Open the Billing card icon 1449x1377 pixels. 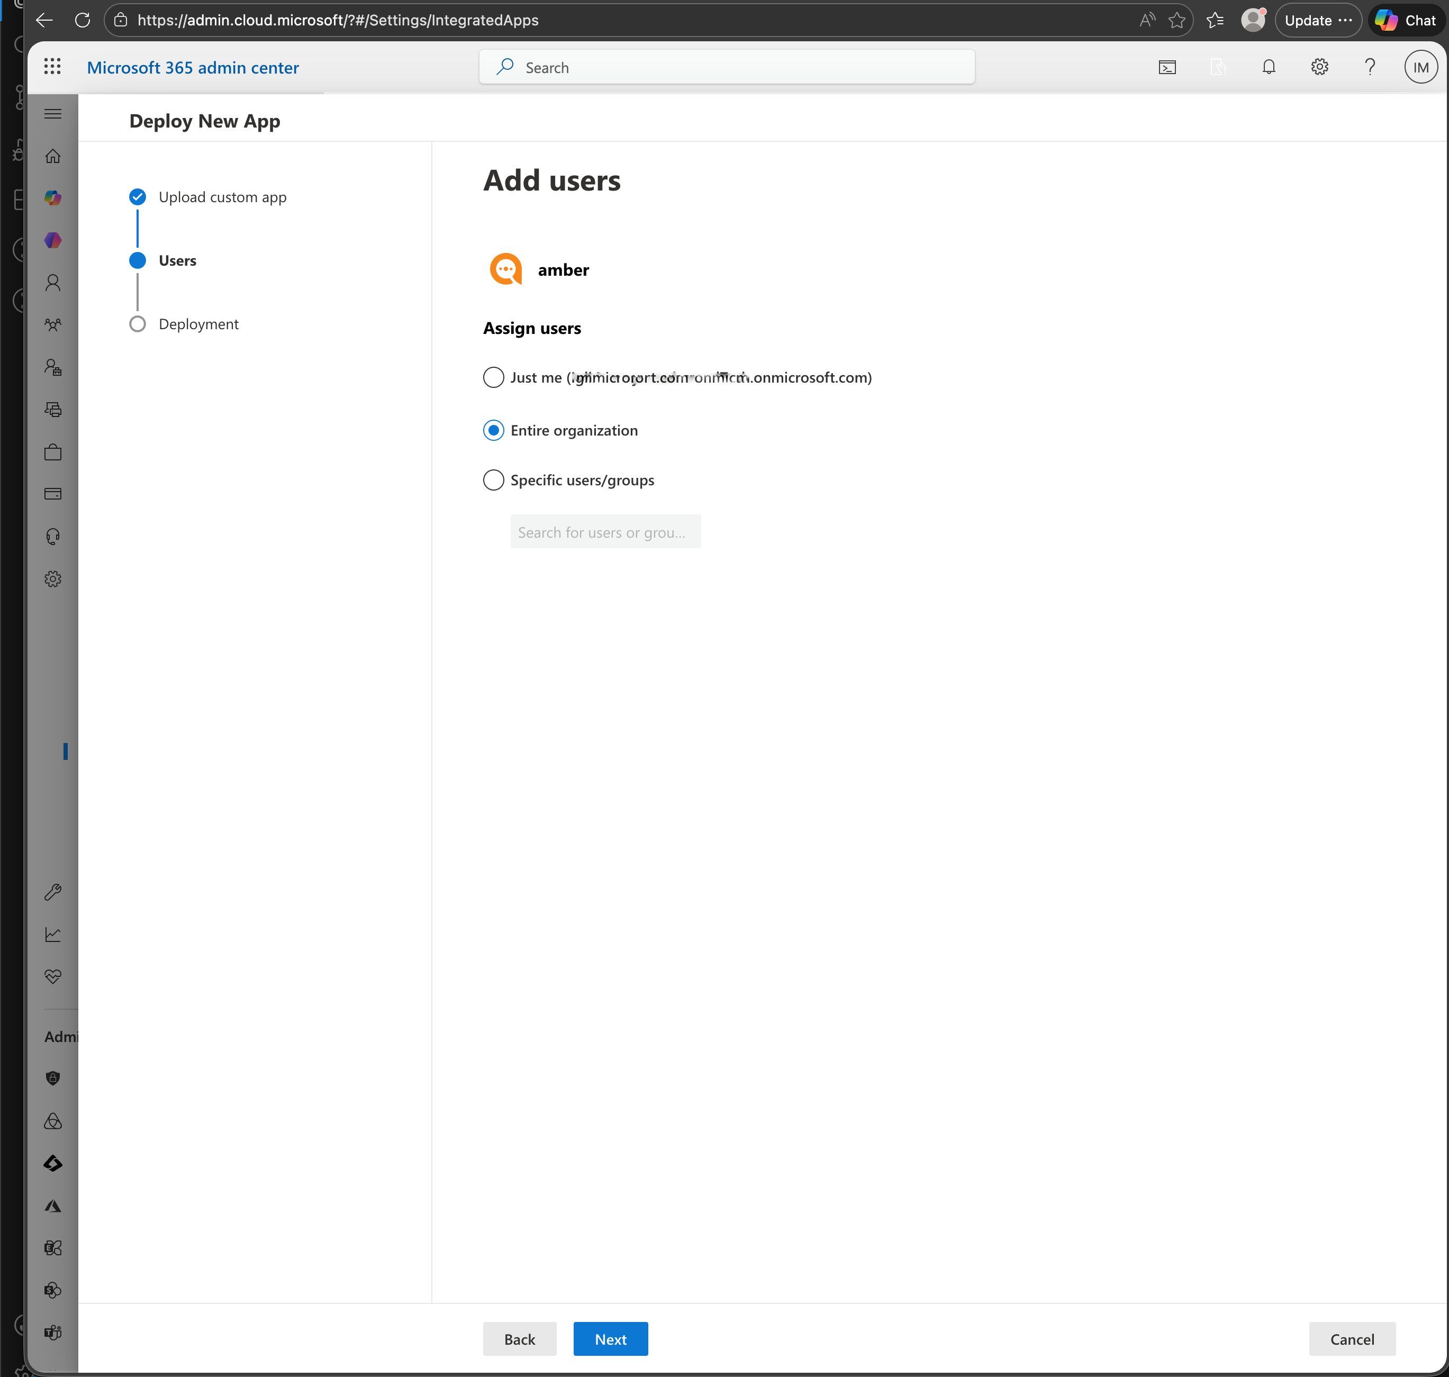[x=53, y=494]
